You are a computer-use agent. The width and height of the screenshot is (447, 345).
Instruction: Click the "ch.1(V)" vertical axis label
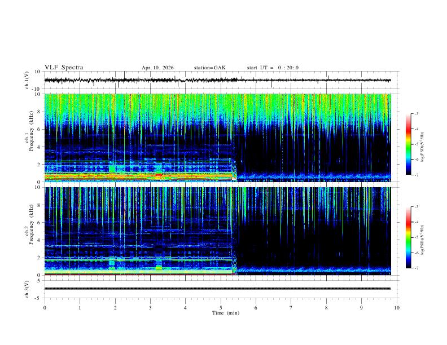tap(27, 80)
